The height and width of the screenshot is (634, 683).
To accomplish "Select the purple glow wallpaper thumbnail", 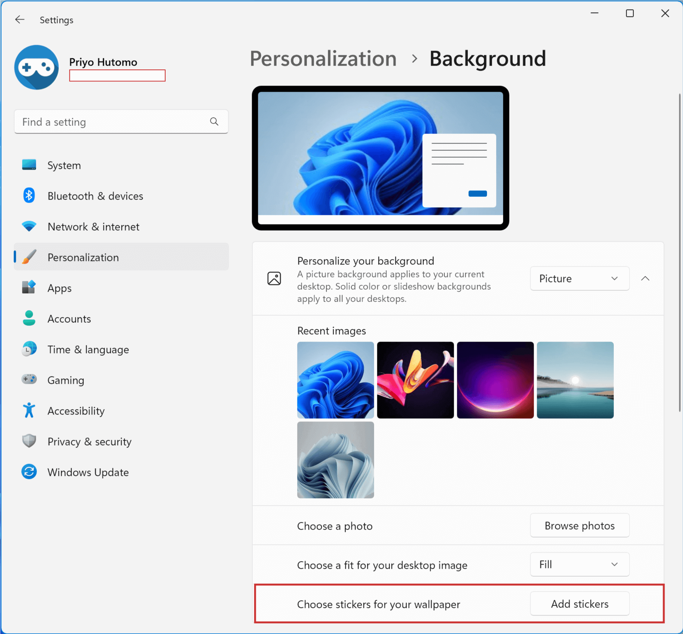I will 495,380.
